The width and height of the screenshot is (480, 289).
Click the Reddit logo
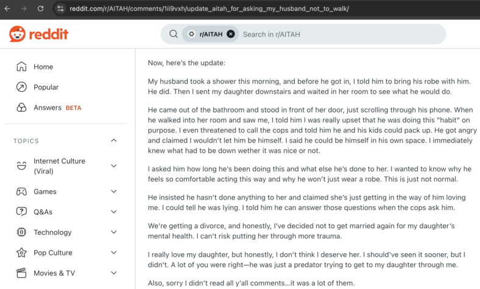[x=38, y=34]
